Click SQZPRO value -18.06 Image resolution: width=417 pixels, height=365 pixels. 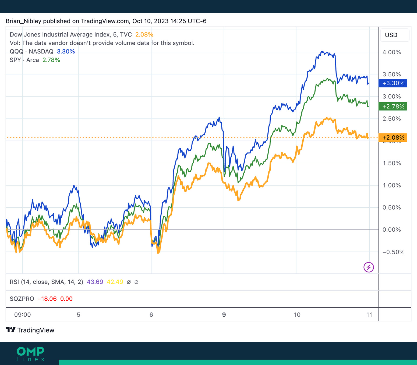point(47,299)
